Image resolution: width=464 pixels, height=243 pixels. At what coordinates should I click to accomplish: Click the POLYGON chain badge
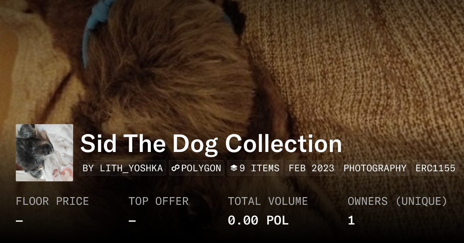(196, 168)
